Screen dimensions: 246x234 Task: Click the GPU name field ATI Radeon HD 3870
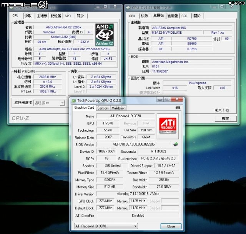point(126,116)
